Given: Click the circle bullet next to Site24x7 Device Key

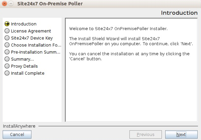Looking at the screenshot, I should pos(7,38).
